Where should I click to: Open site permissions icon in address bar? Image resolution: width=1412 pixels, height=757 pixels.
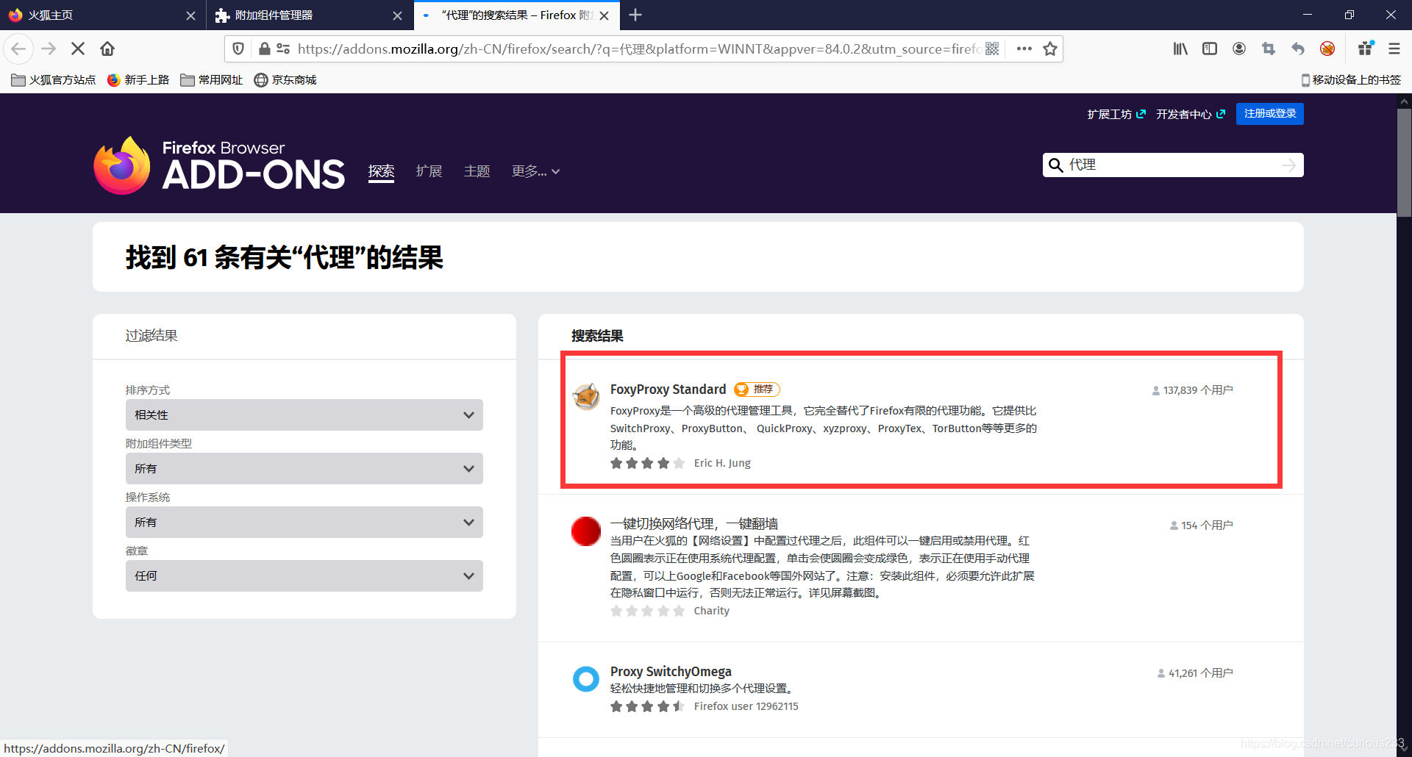283,49
